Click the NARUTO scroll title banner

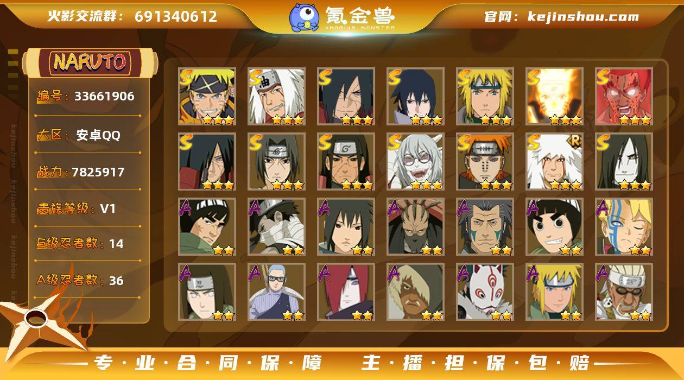point(90,62)
